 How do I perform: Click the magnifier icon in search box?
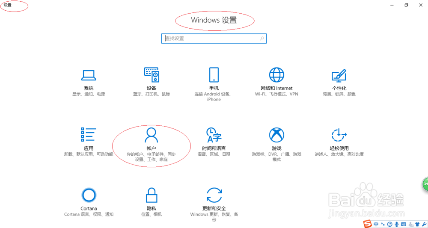262,39
